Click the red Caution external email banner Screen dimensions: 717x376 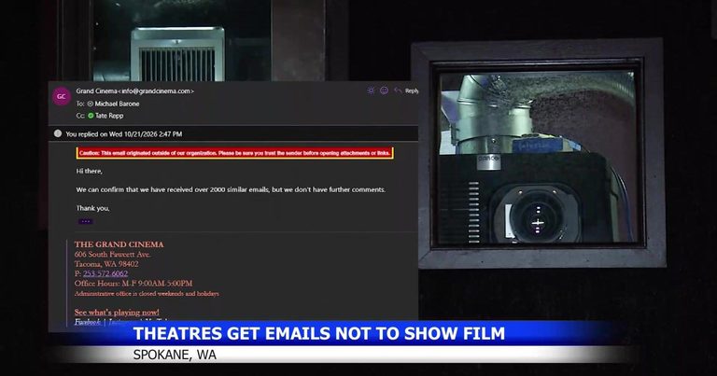[x=235, y=153]
